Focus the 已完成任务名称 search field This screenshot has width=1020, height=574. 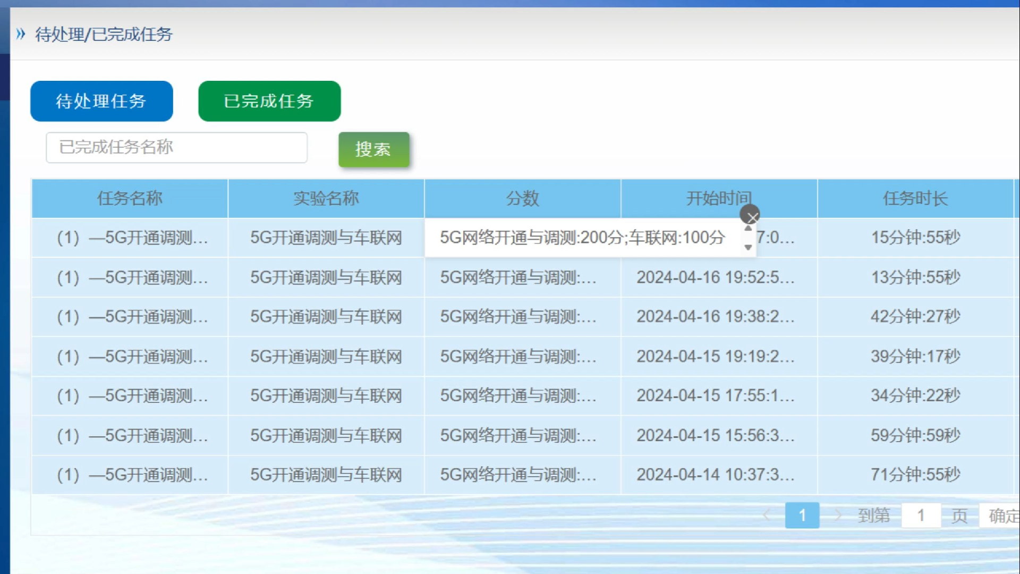pos(176,147)
